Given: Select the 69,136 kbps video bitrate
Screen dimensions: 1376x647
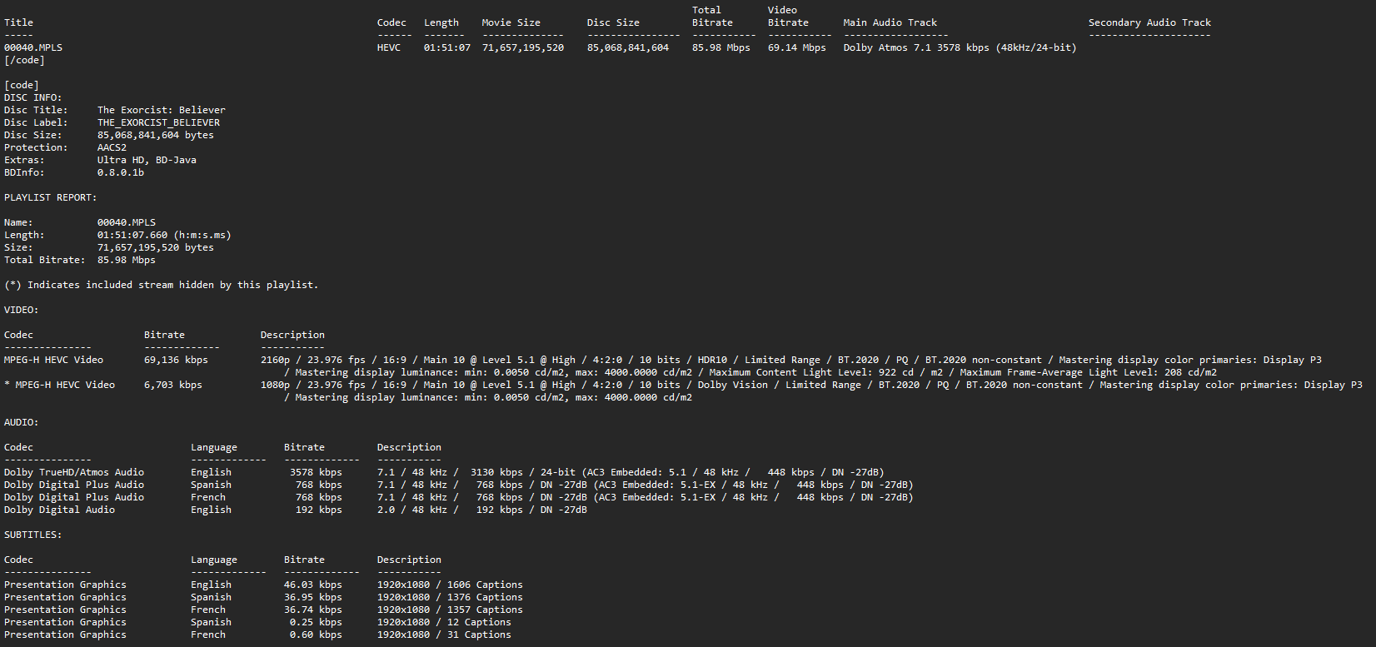Looking at the screenshot, I should point(176,360).
